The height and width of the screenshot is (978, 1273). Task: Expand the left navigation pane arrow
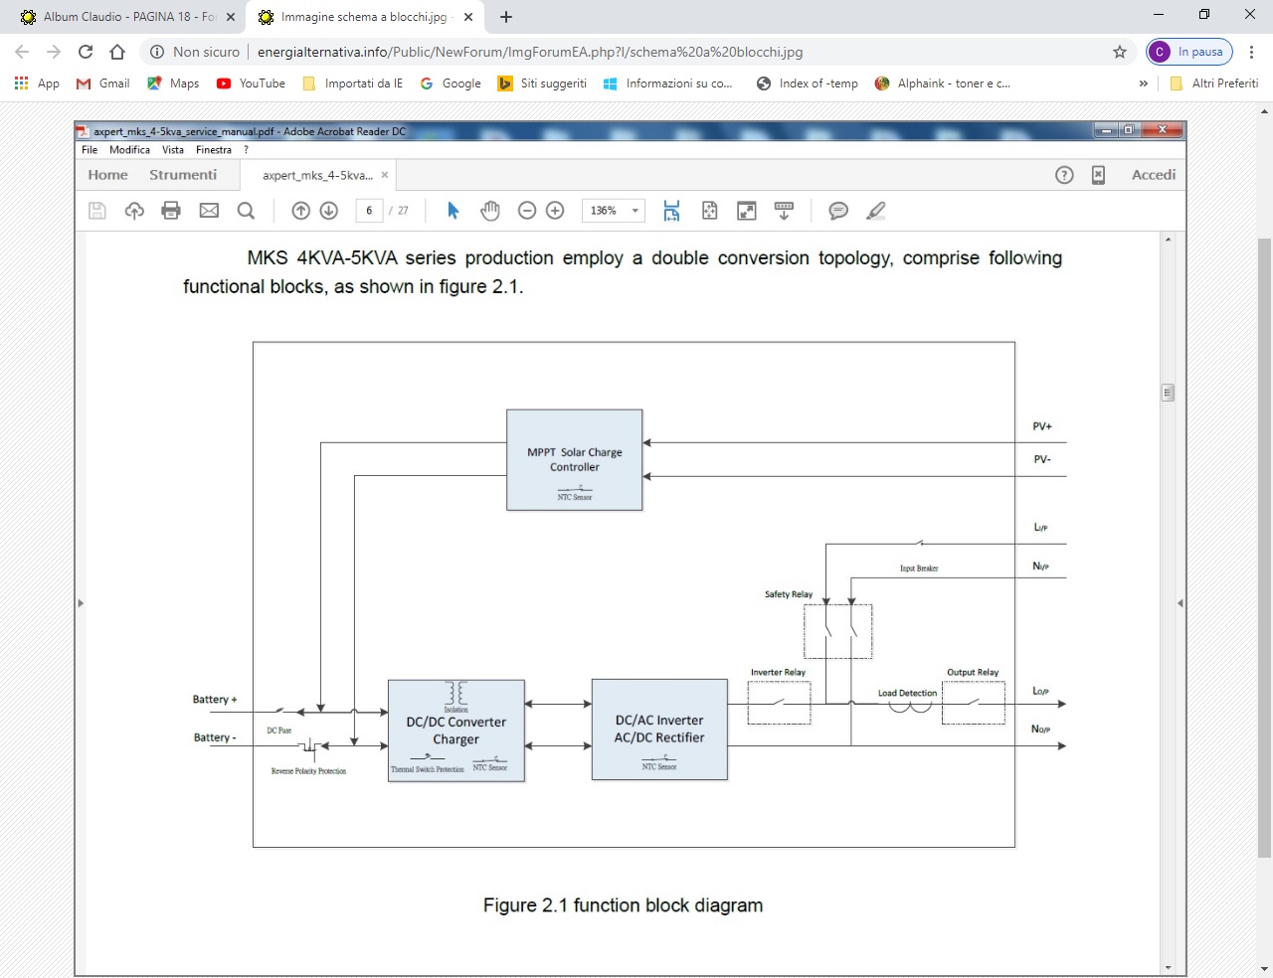81,603
